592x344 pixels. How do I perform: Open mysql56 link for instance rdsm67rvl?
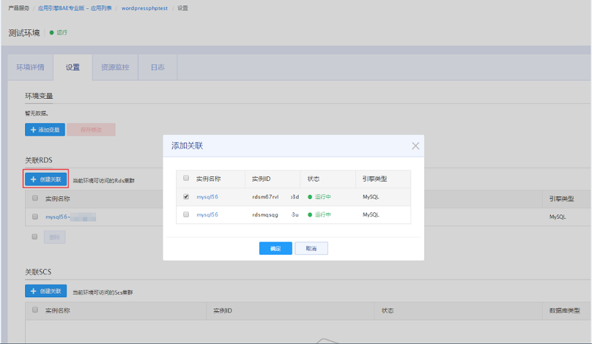coord(208,197)
